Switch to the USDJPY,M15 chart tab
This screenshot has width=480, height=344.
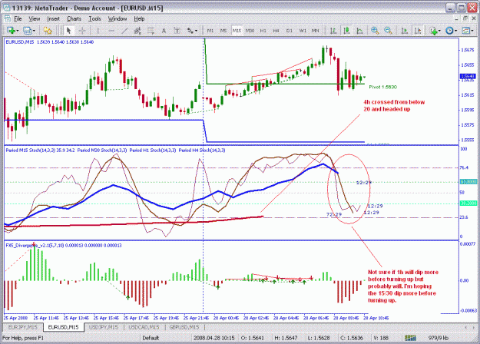click(103, 327)
